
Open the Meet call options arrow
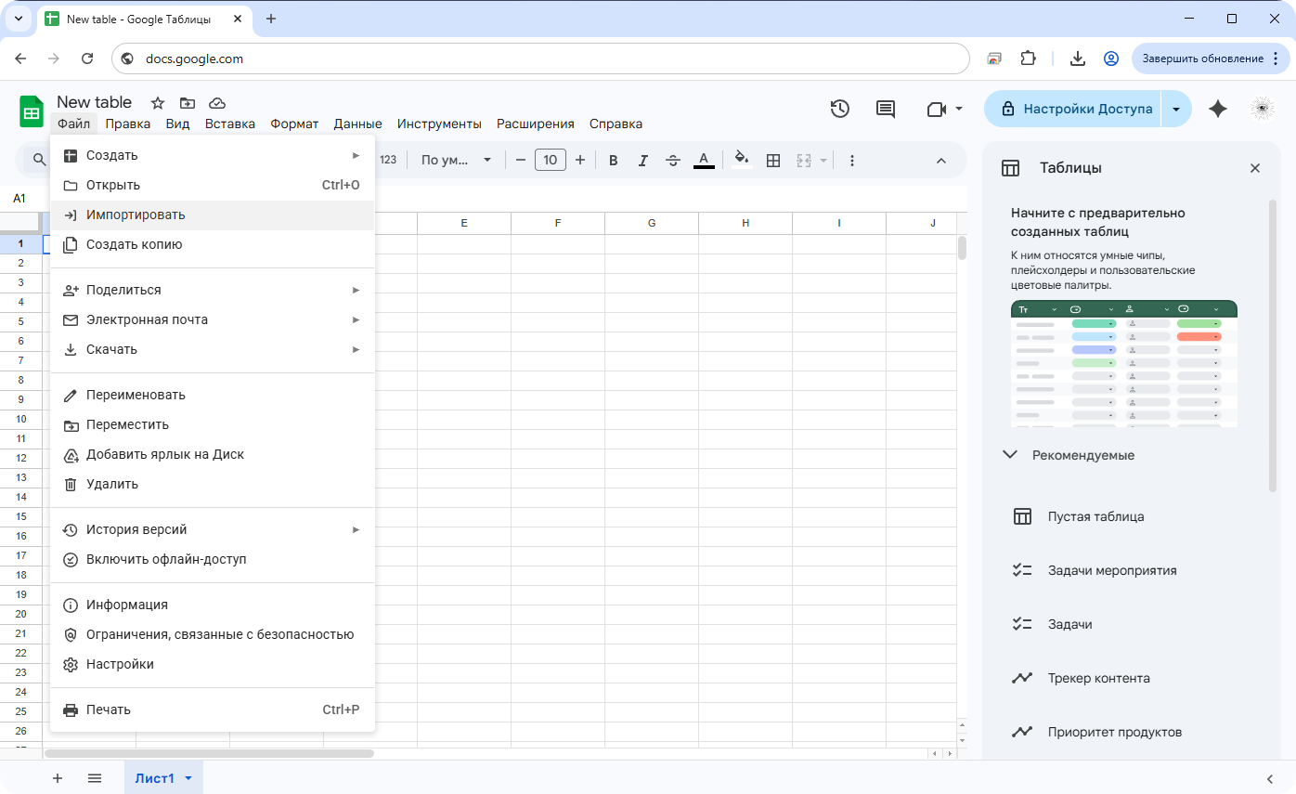coord(959,109)
